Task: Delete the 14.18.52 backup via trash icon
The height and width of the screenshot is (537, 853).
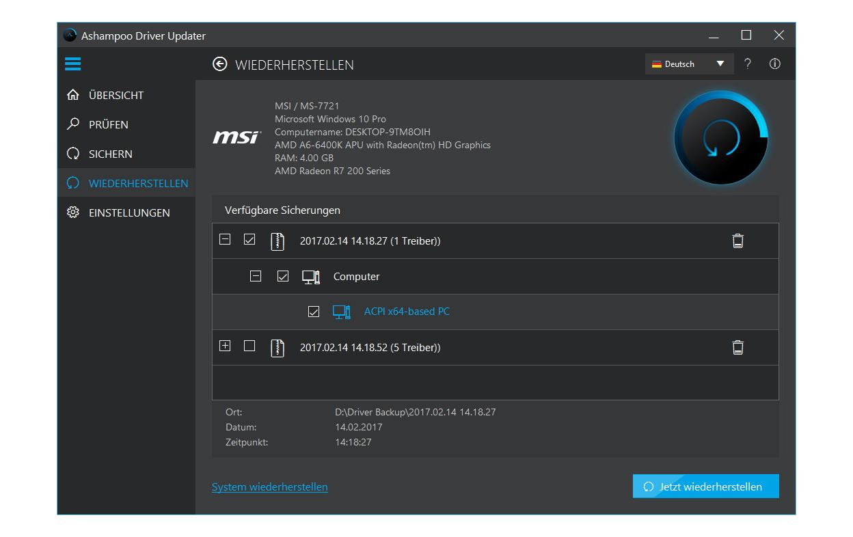Action: pos(737,347)
